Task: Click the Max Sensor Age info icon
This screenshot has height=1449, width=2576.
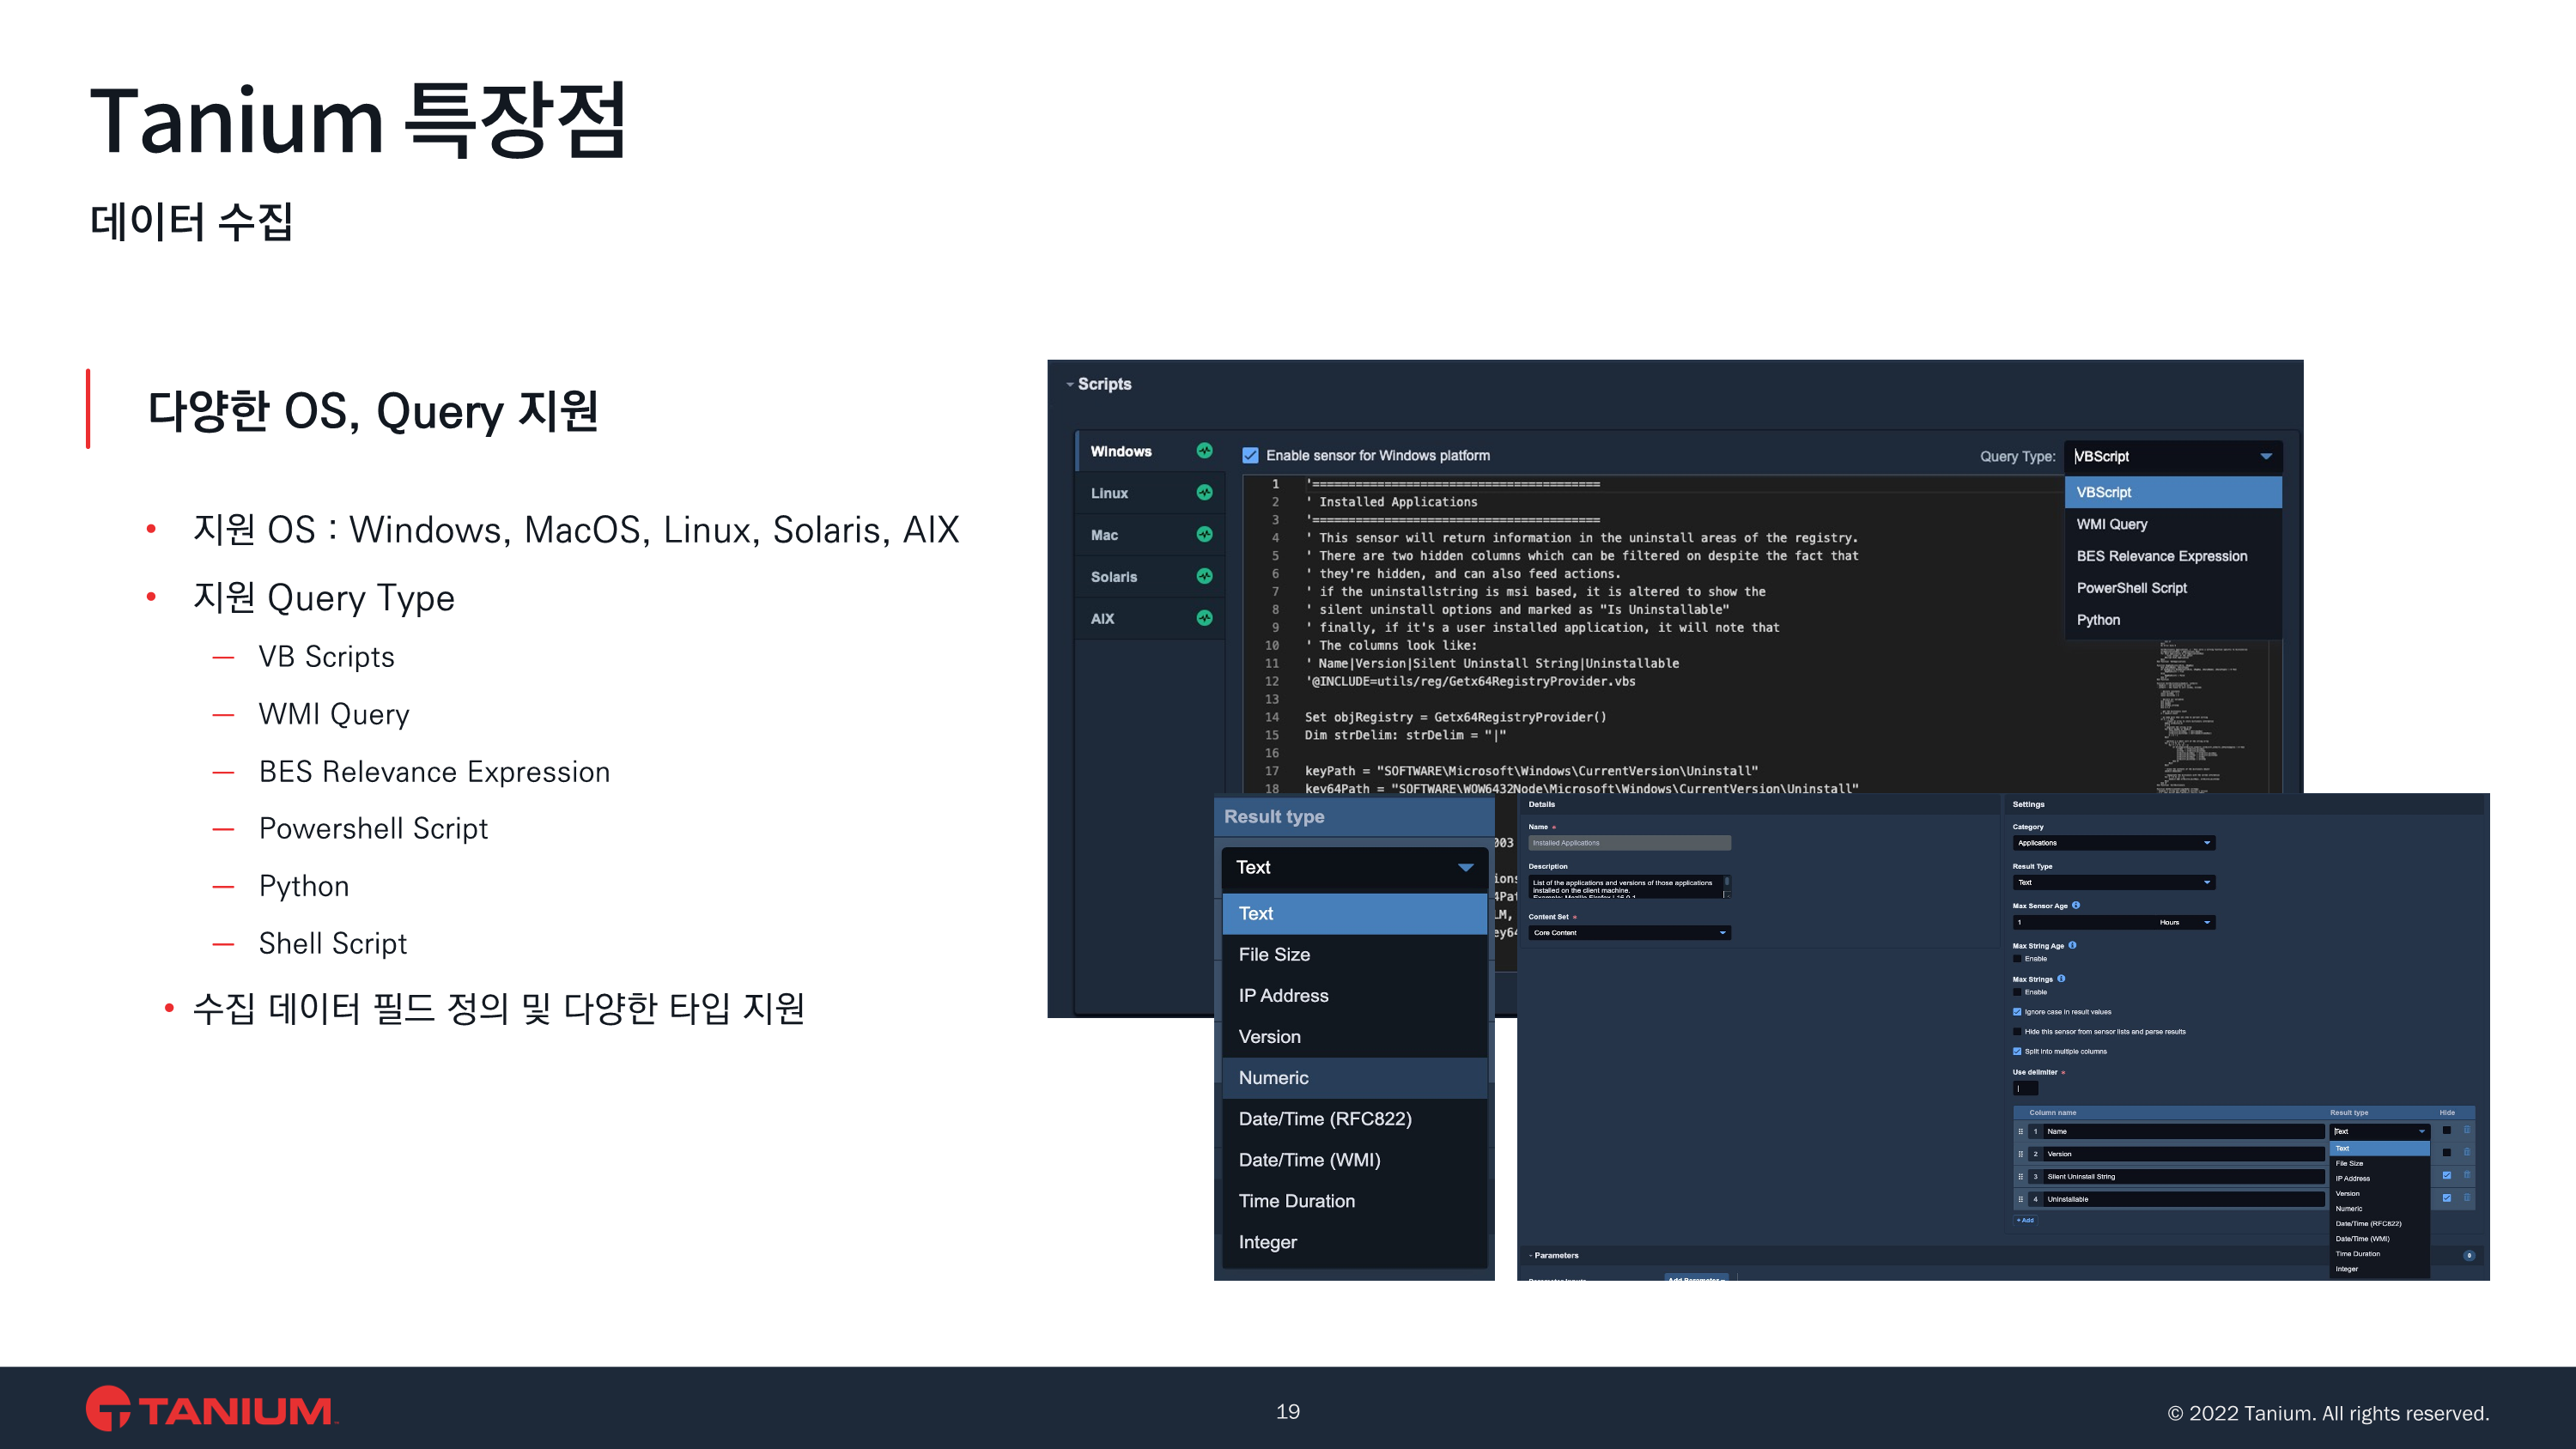Action: [2076, 905]
